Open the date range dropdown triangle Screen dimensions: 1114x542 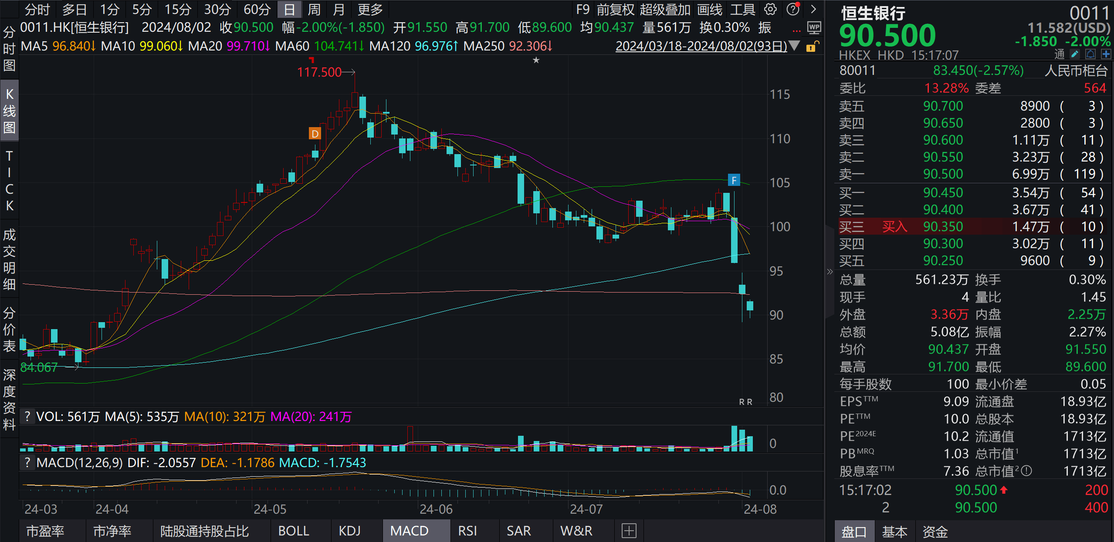[x=794, y=46]
